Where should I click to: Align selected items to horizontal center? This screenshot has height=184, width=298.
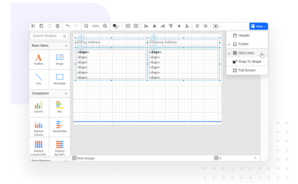point(155,26)
